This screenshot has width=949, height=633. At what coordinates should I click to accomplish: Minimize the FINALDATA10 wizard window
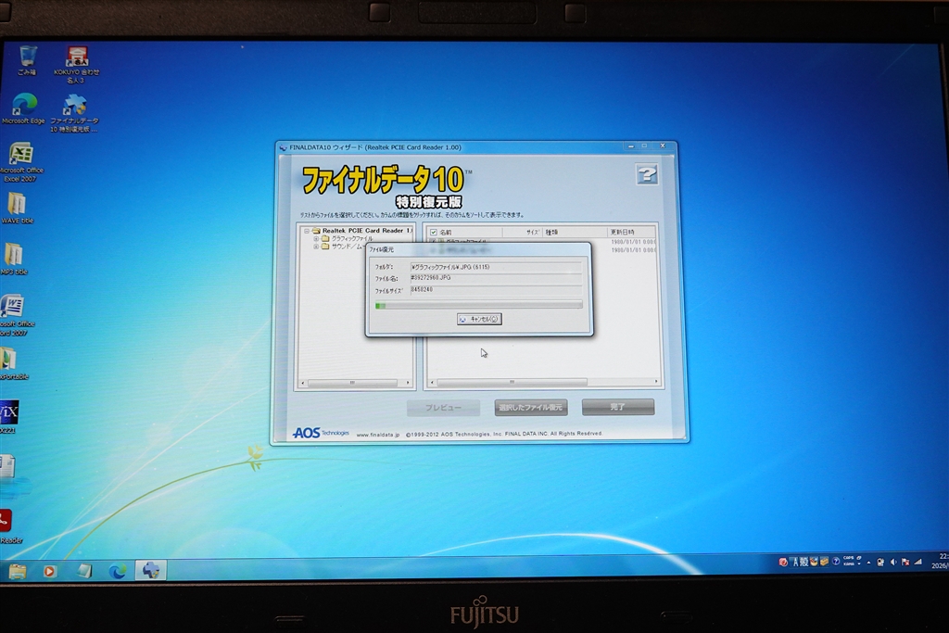[x=630, y=146]
